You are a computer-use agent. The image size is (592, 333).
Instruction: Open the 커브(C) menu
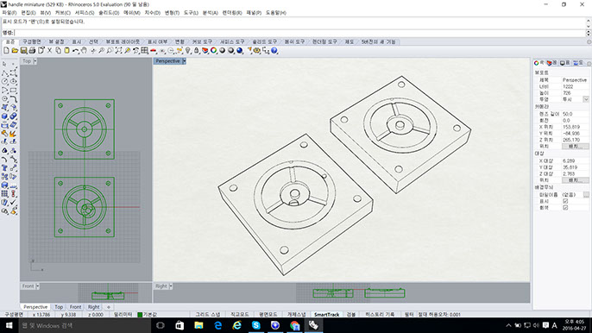(63, 12)
